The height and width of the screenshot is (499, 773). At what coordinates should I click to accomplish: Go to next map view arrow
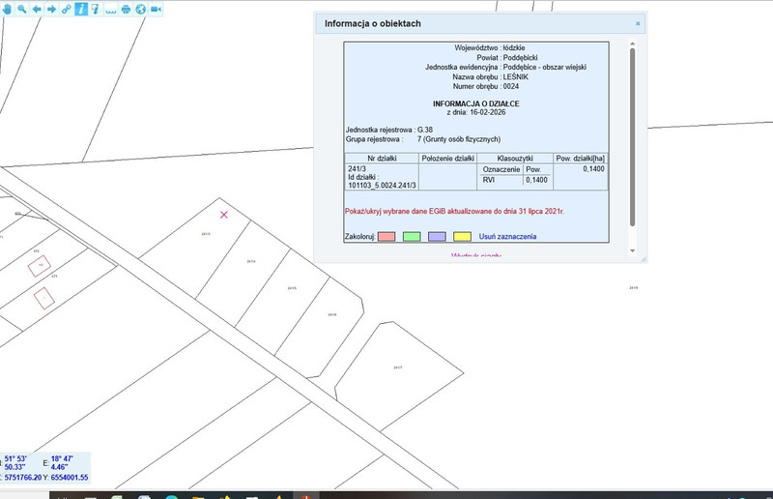click(51, 9)
